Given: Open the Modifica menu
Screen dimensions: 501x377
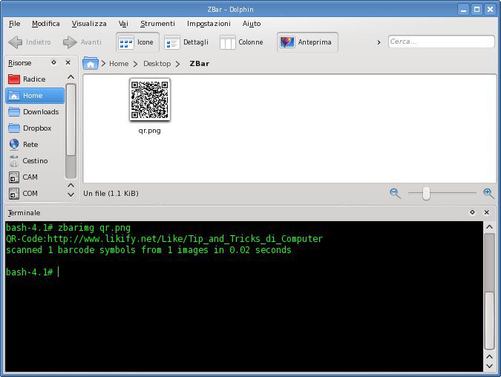Looking at the screenshot, I should pyautogui.click(x=46, y=24).
